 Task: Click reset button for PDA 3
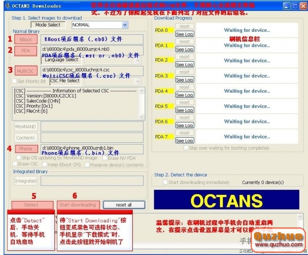184,72
